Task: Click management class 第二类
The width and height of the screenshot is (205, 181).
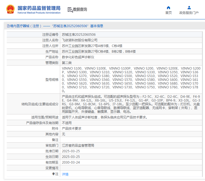Action: pyautogui.click(x=67, y=63)
